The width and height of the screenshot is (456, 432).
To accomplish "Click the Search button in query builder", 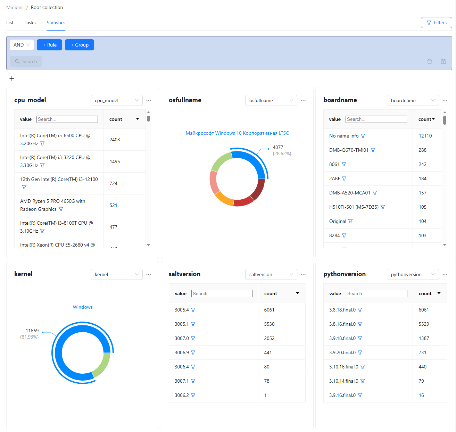I will tap(26, 61).
